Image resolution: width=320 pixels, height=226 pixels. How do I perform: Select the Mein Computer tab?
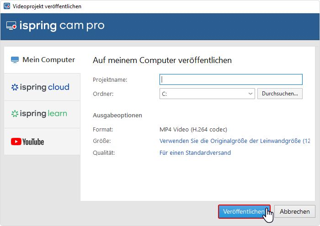coord(42,60)
